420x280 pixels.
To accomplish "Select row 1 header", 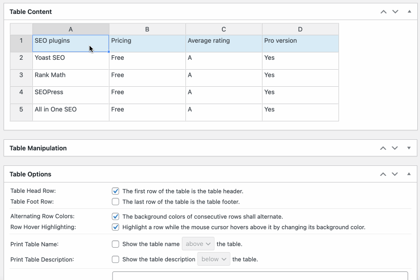I will click(x=21, y=43).
